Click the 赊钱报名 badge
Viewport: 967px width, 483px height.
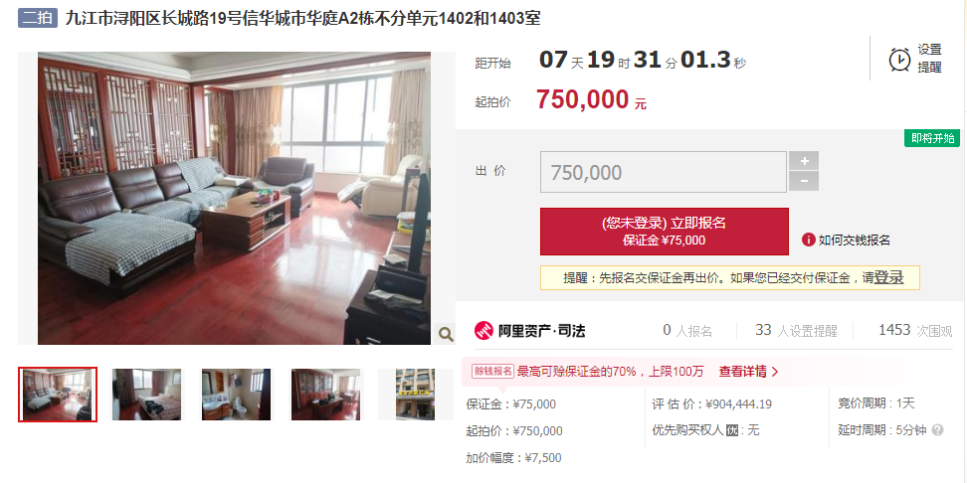pyautogui.click(x=492, y=371)
